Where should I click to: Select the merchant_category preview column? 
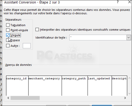tap(45, 86)
